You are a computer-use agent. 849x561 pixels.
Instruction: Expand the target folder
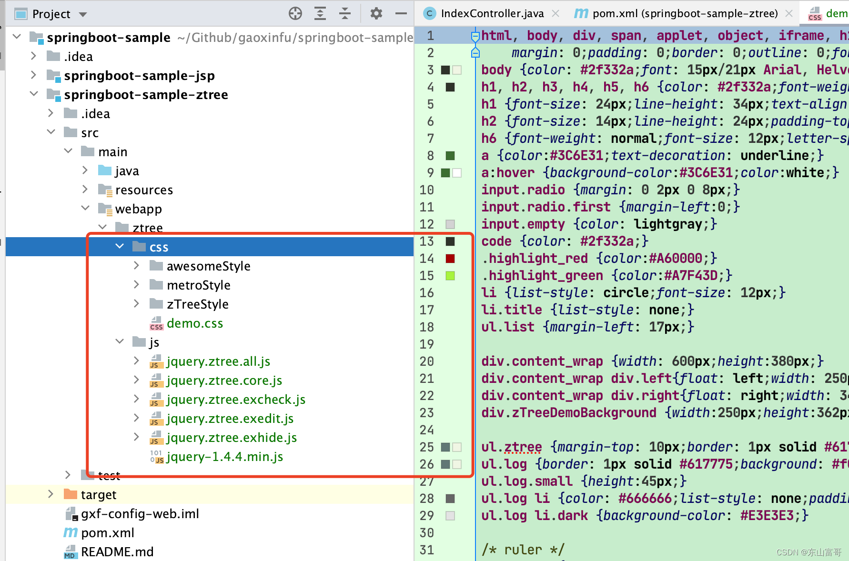tap(51, 494)
